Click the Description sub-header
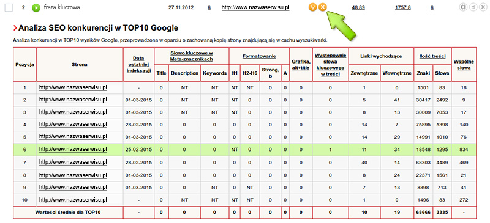 [x=184, y=73]
